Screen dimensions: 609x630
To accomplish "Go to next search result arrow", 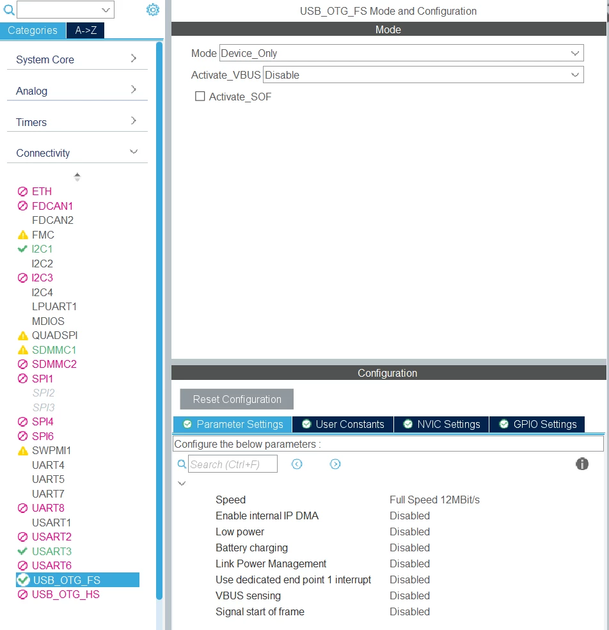I will pos(335,464).
